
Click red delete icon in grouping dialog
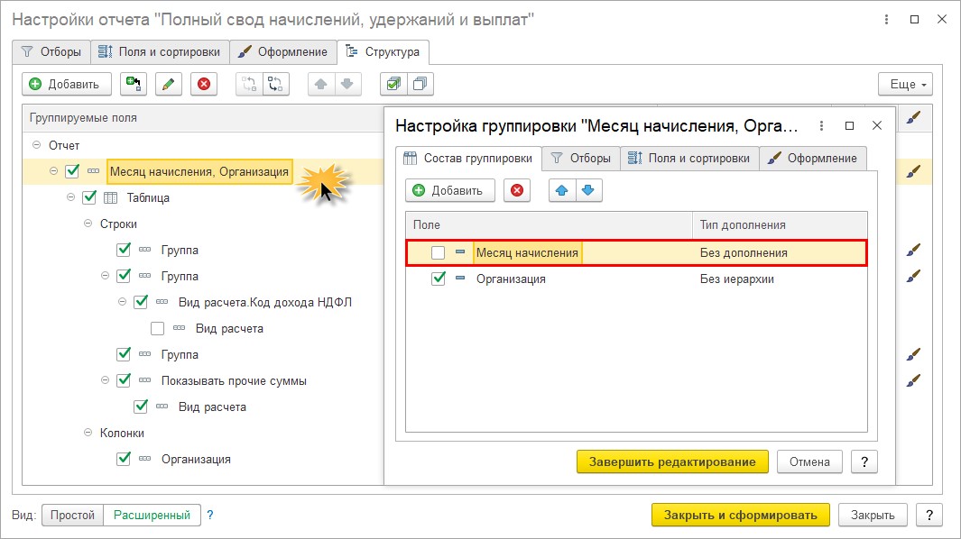click(x=517, y=190)
